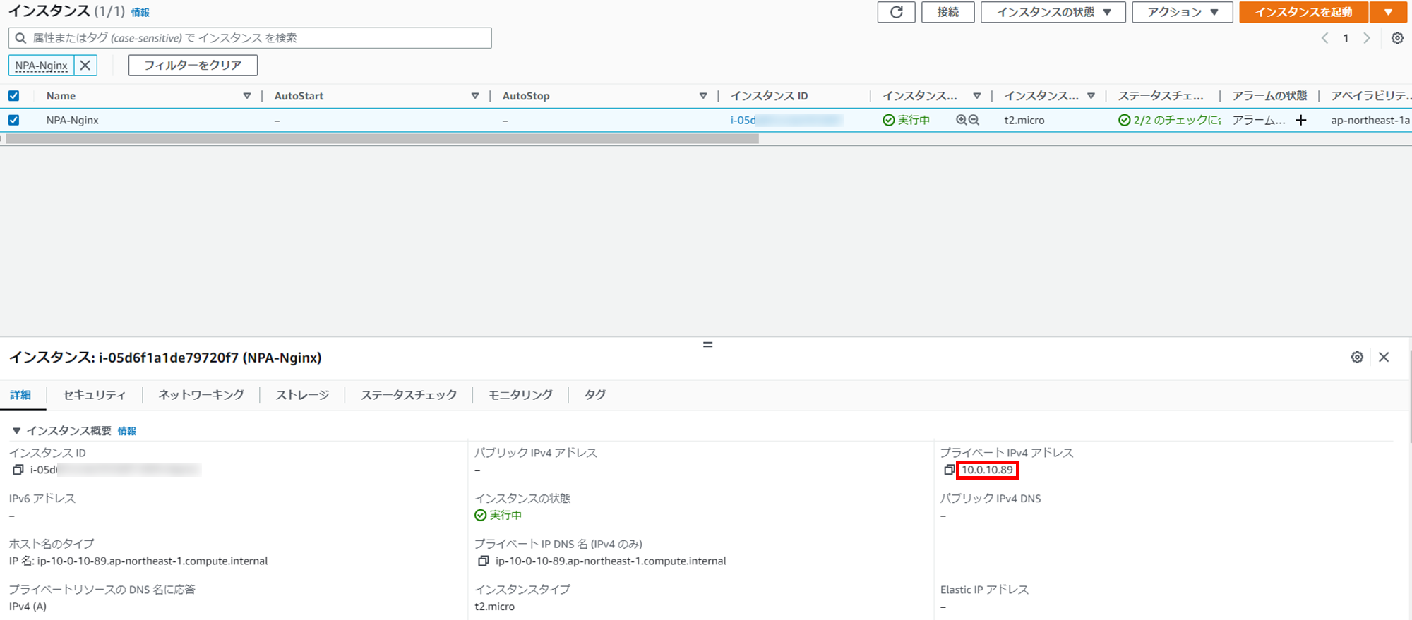This screenshot has height=620, width=1412.
Task: Go to previous page of instances
Action: tap(1324, 38)
